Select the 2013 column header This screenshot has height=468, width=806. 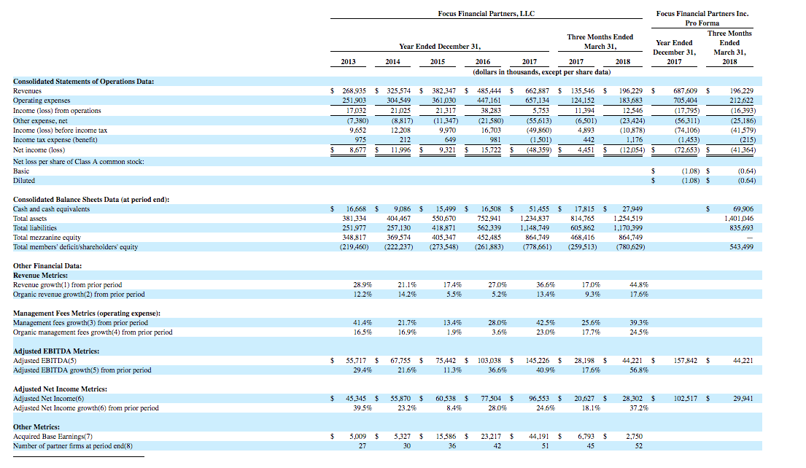click(x=348, y=62)
